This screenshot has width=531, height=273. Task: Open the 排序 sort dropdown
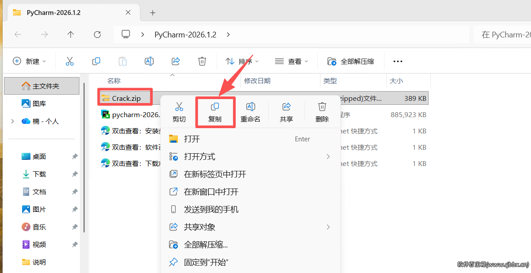tap(242, 61)
